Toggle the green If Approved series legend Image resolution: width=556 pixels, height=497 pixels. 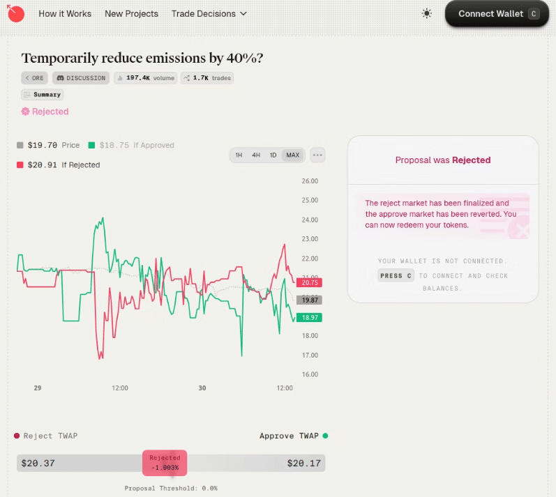[91, 145]
